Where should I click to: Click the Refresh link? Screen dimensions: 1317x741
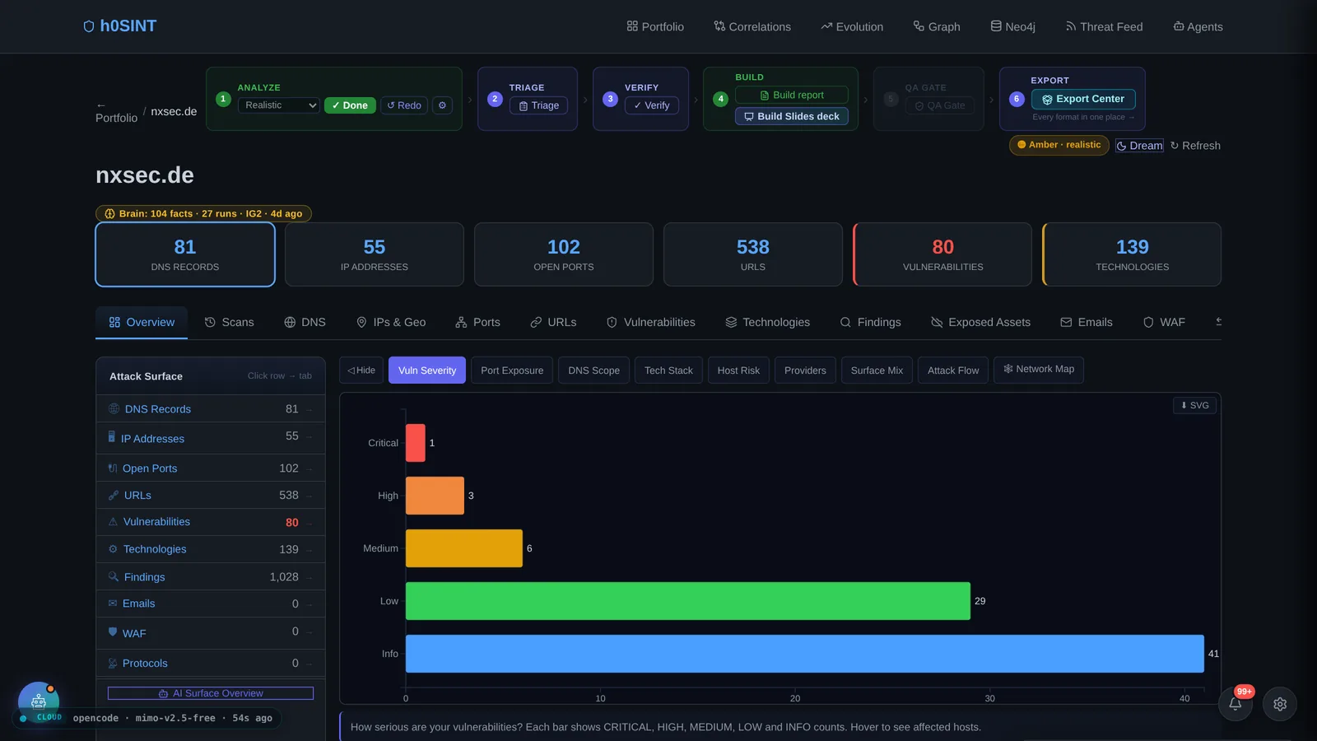click(x=1195, y=146)
